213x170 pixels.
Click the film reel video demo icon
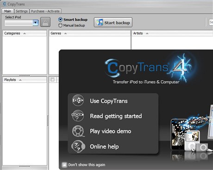pyautogui.click(x=78, y=131)
